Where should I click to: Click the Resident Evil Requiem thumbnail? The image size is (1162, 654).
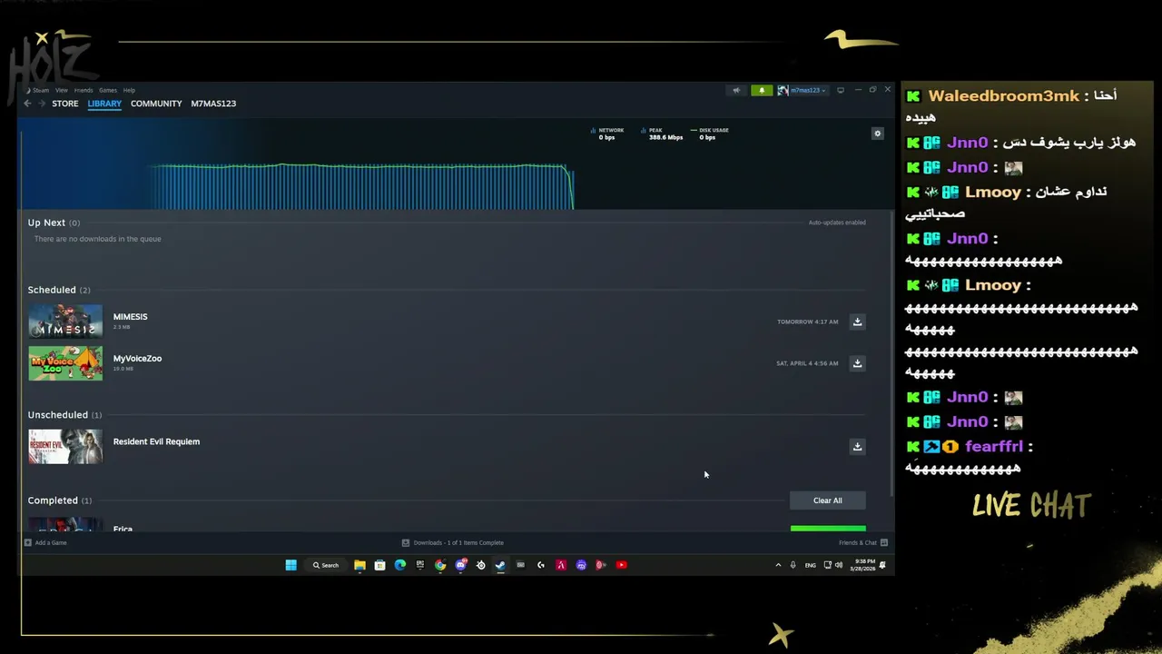[x=65, y=447]
